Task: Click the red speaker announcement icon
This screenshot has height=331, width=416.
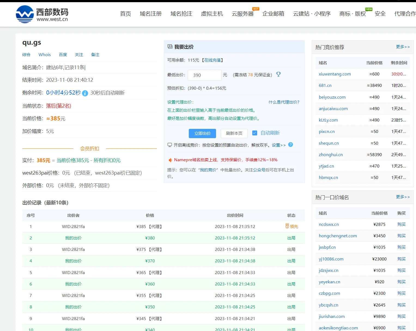Action: (x=170, y=160)
